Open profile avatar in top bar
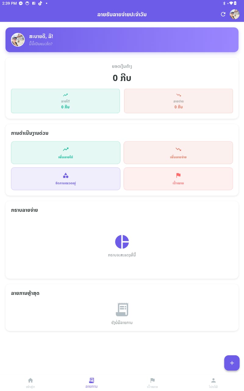 tap(235, 14)
